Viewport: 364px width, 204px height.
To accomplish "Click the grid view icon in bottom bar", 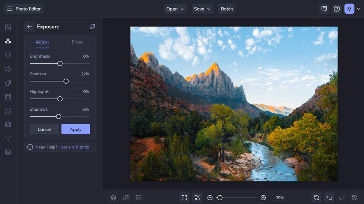I will (138, 197).
